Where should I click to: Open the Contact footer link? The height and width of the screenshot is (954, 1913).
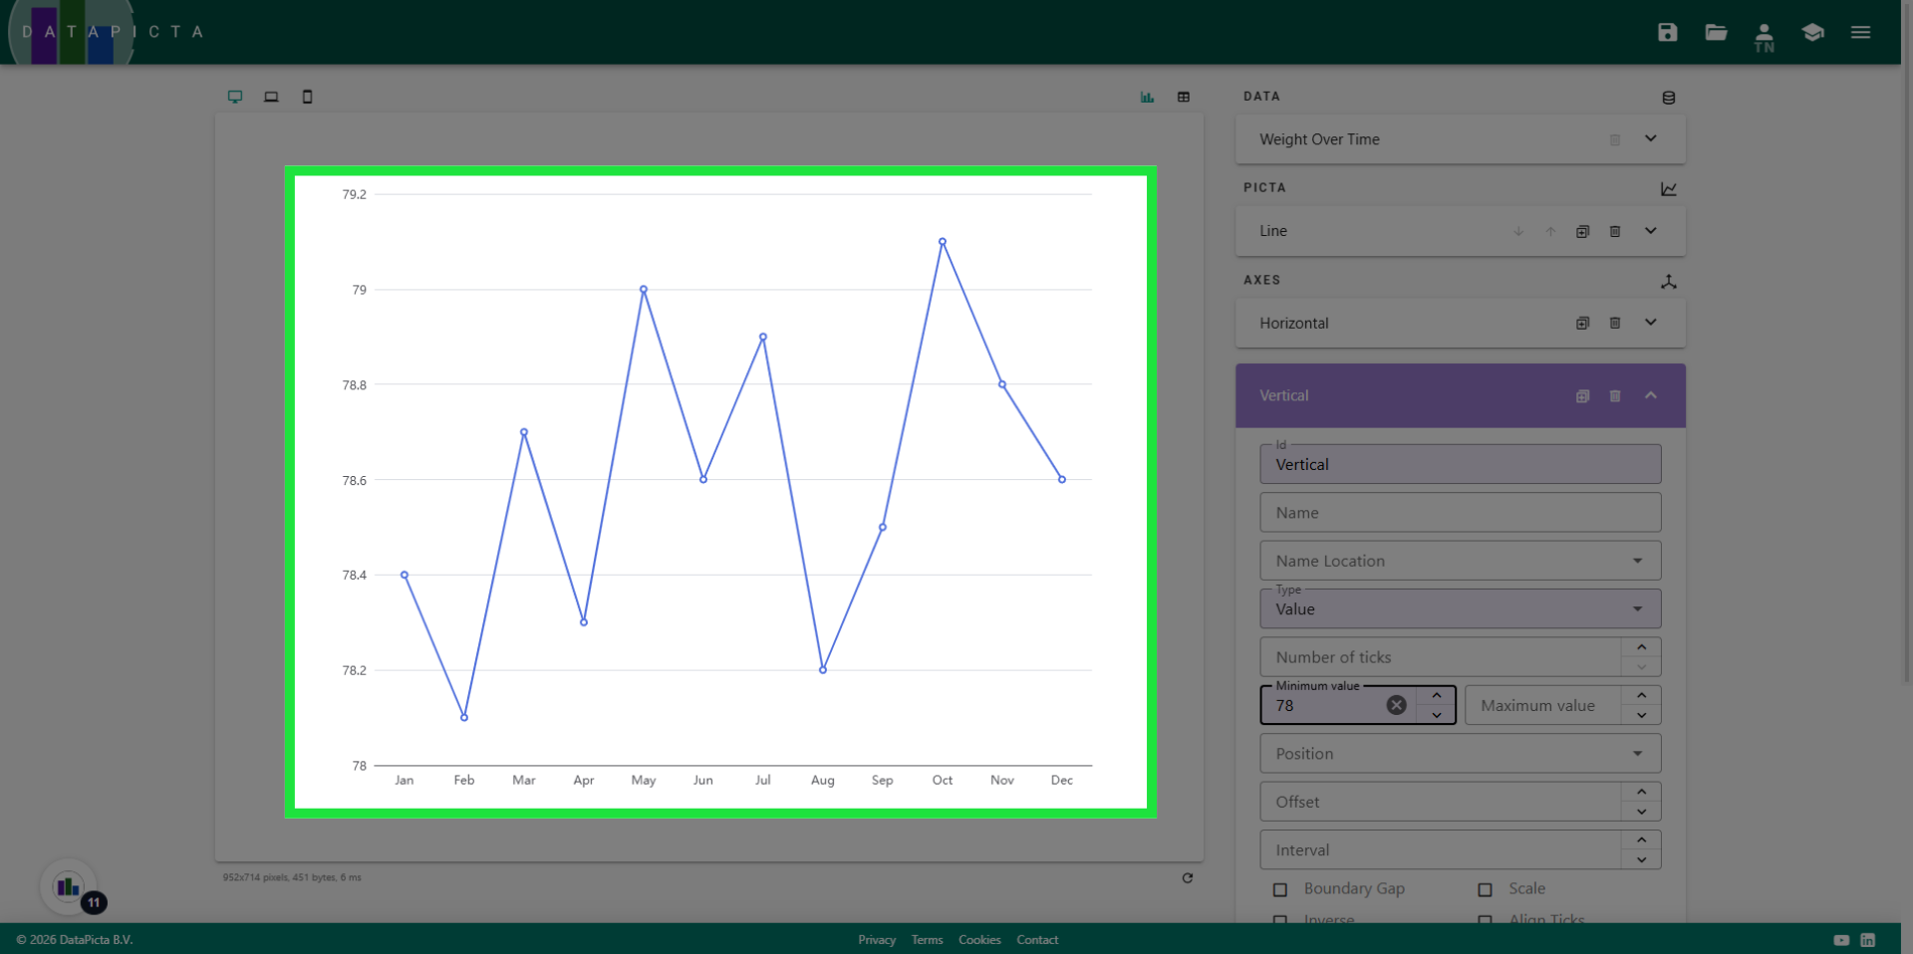1037,940
